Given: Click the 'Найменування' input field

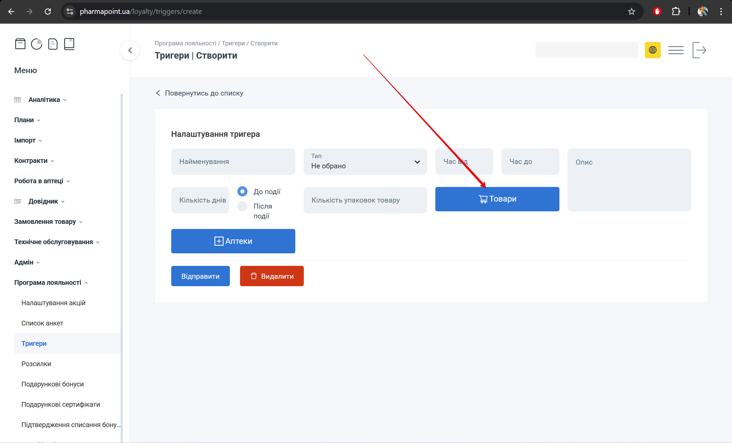Looking at the screenshot, I should [233, 162].
